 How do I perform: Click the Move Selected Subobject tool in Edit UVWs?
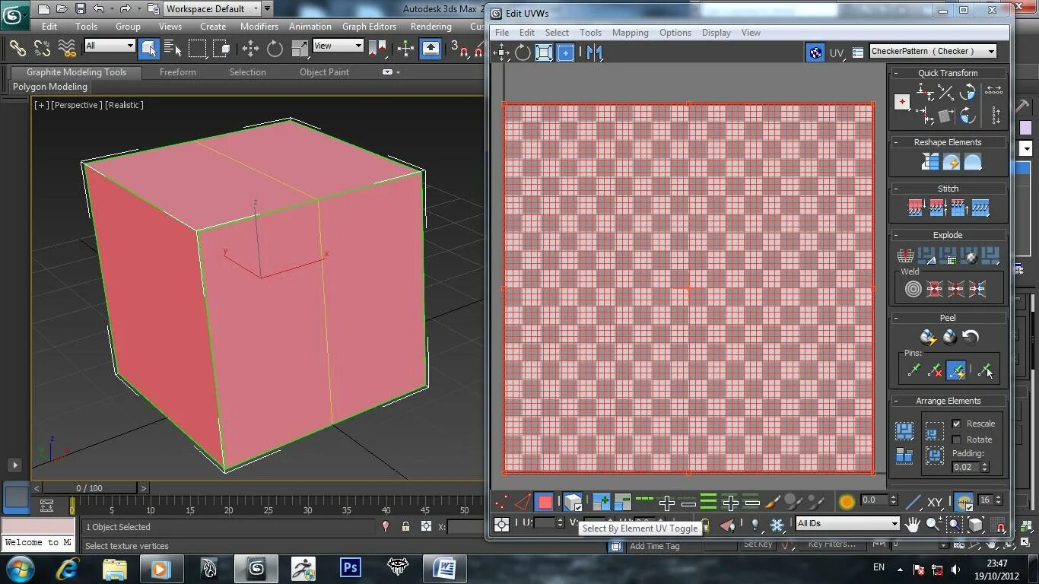[x=501, y=52]
